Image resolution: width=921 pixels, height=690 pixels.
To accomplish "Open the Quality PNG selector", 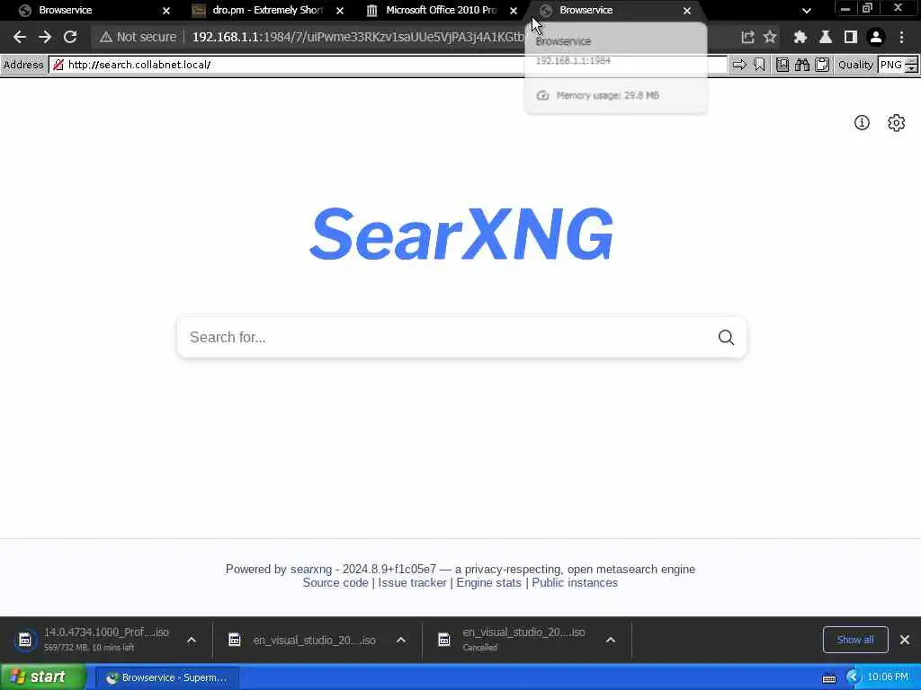I will click(x=891, y=65).
